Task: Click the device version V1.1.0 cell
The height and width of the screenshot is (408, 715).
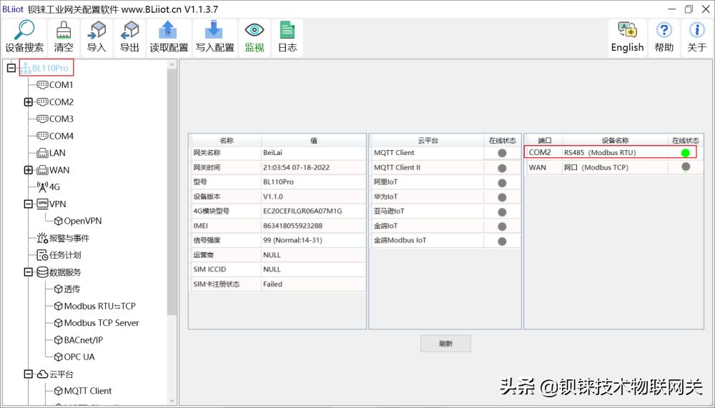Action: tap(313, 196)
